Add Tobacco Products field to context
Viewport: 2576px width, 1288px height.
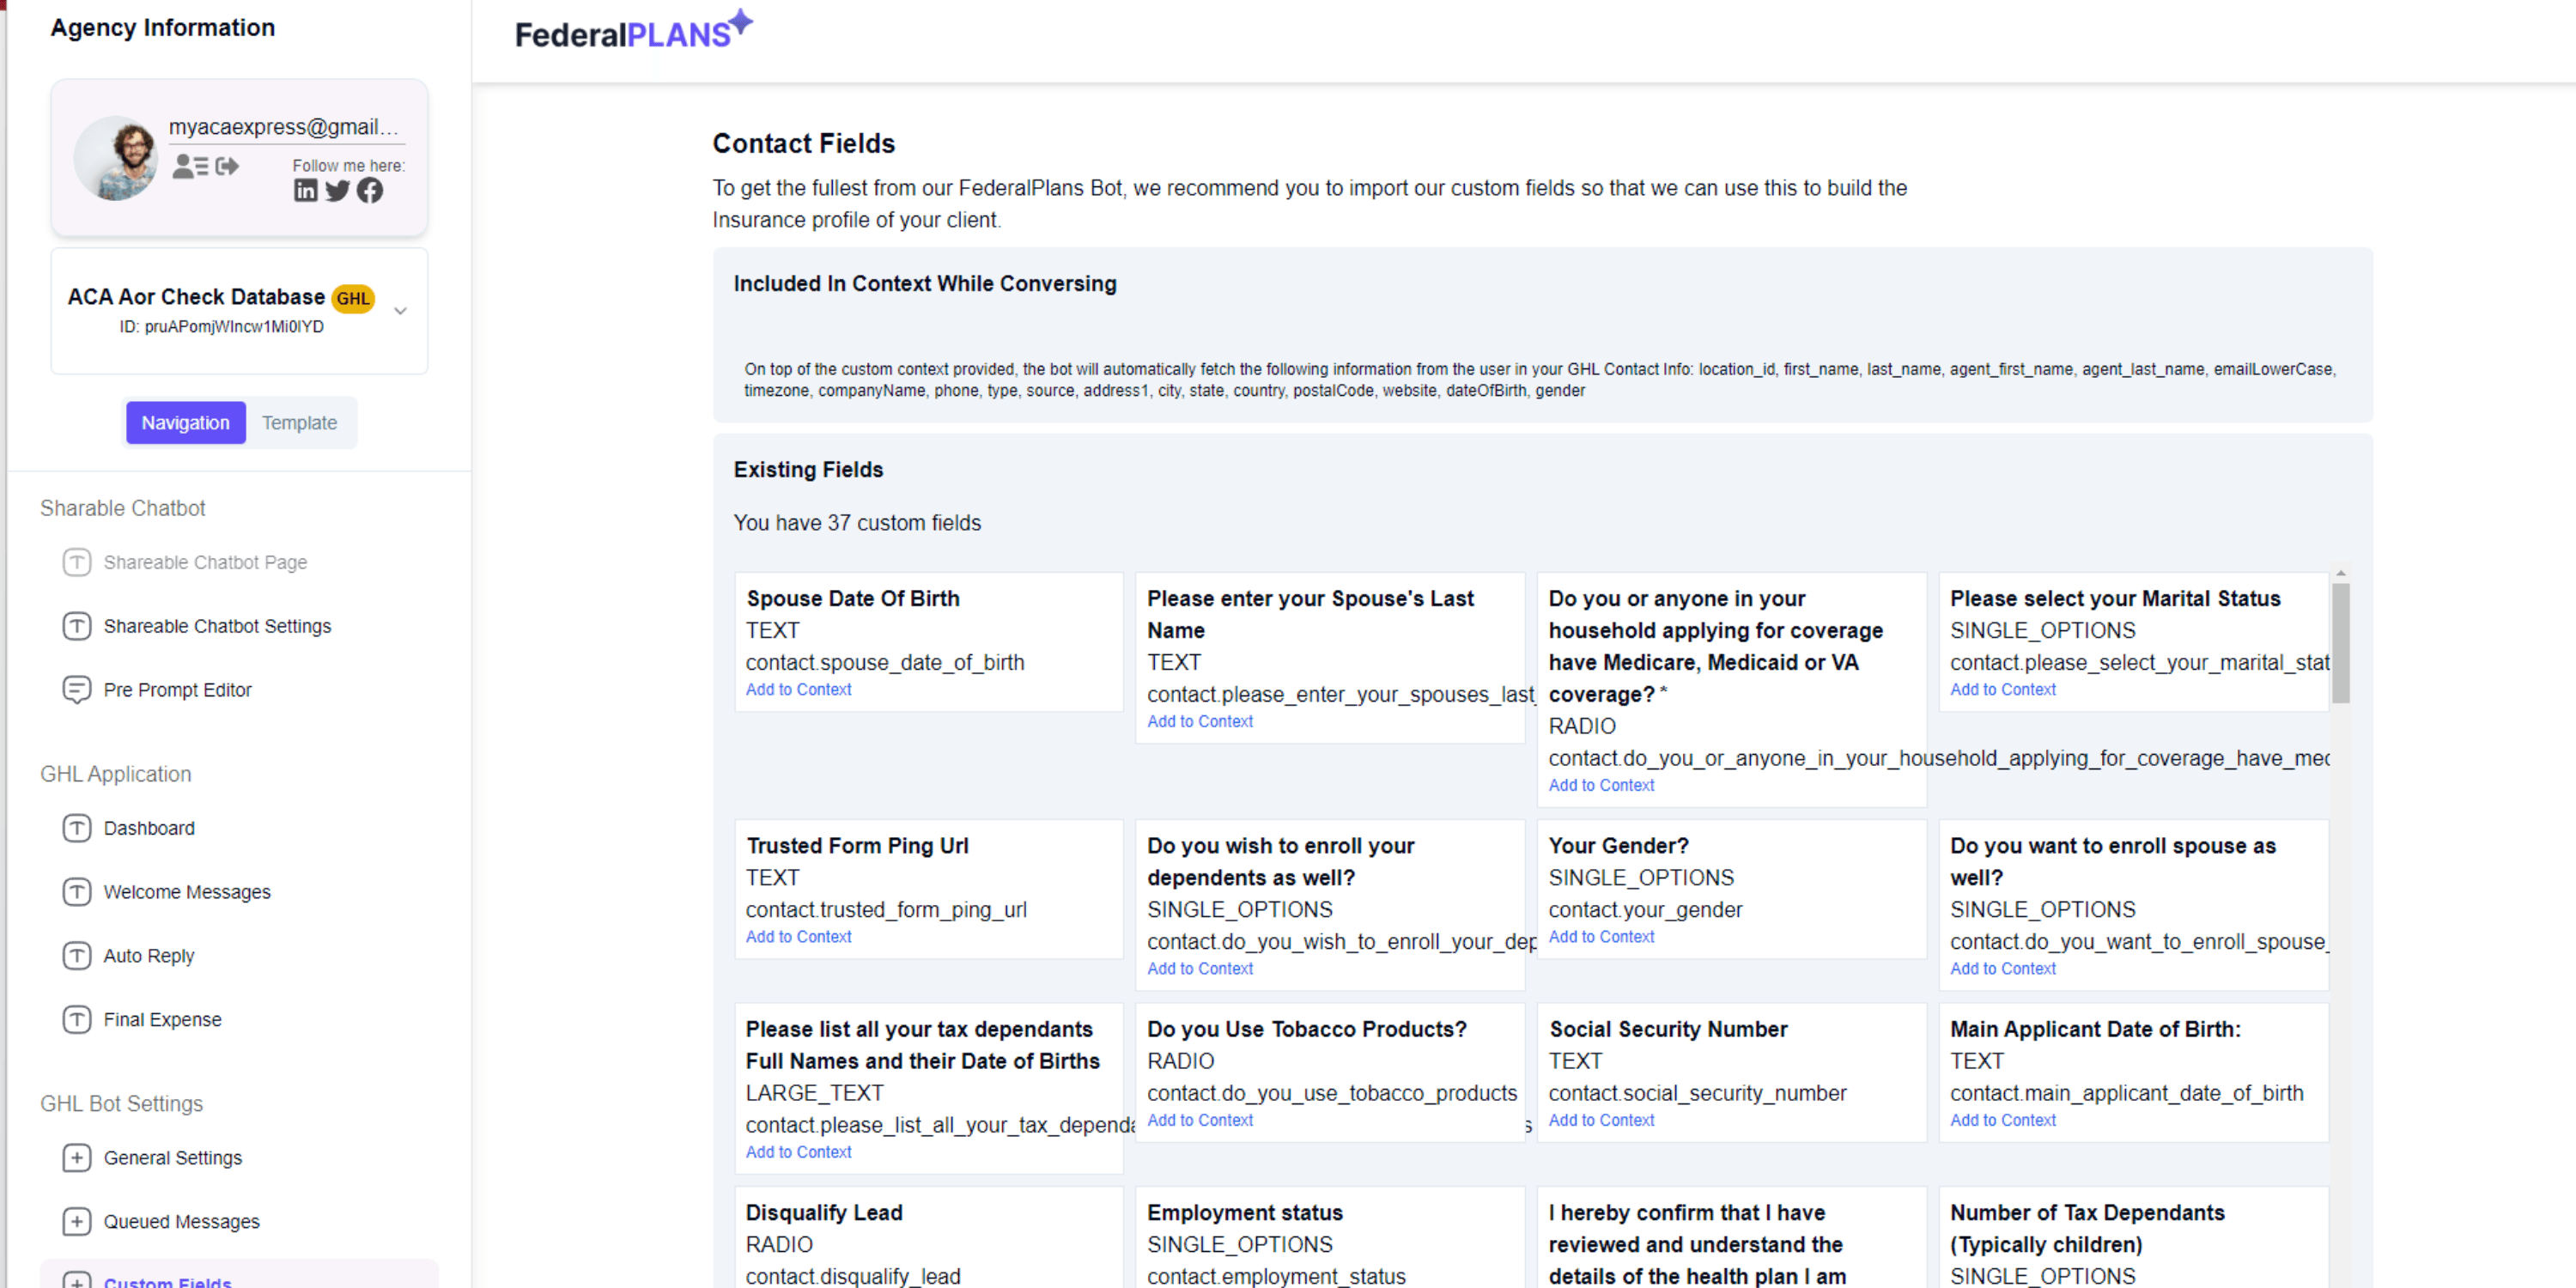click(x=1199, y=1120)
